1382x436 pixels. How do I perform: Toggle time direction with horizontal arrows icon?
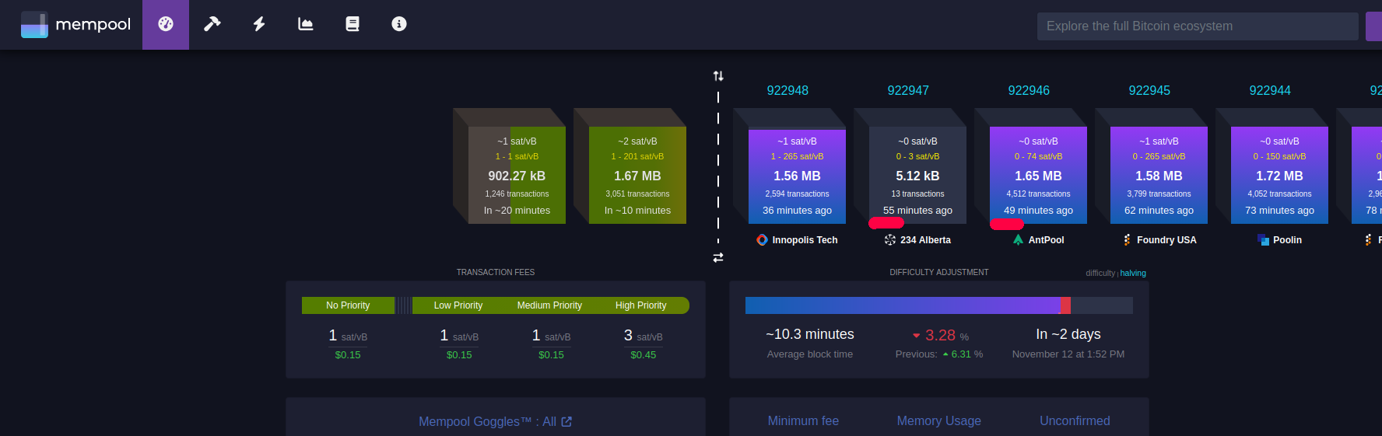(x=718, y=257)
